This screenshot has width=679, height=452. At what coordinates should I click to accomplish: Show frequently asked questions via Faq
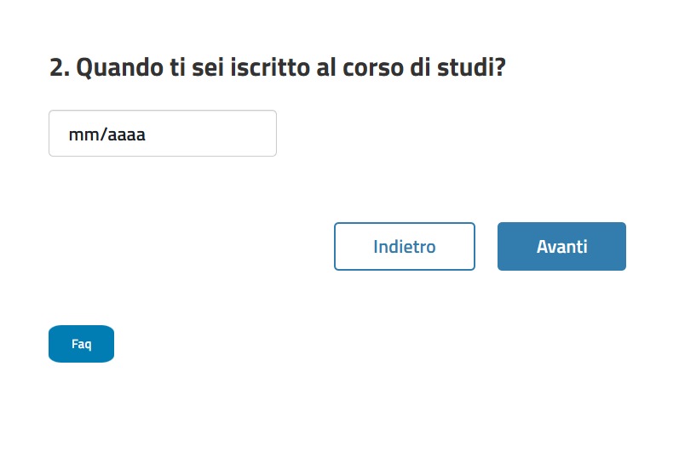point(81,344)
